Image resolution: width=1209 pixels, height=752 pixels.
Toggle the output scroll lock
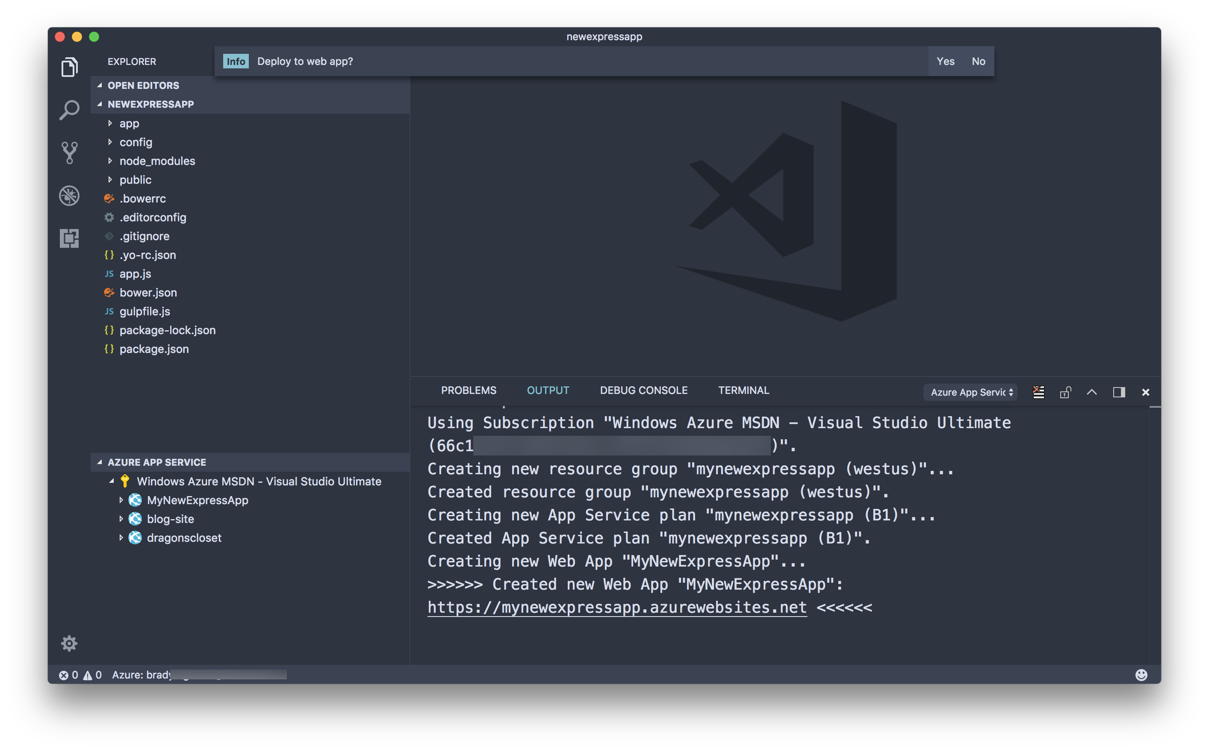(1065, 392)
